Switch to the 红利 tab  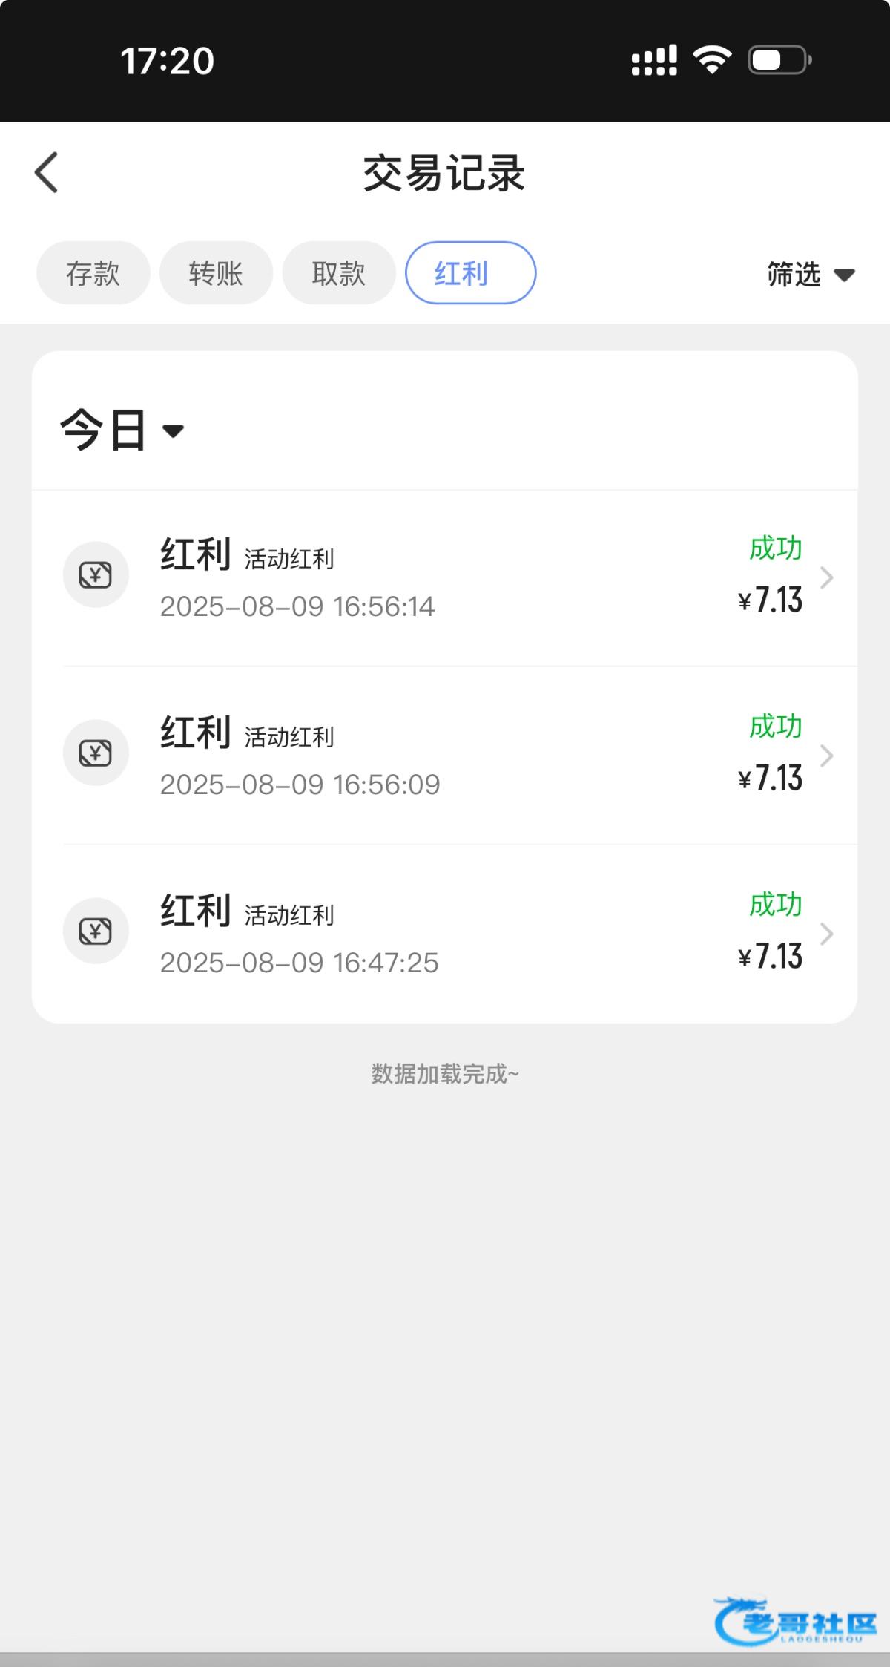point(470,273)
